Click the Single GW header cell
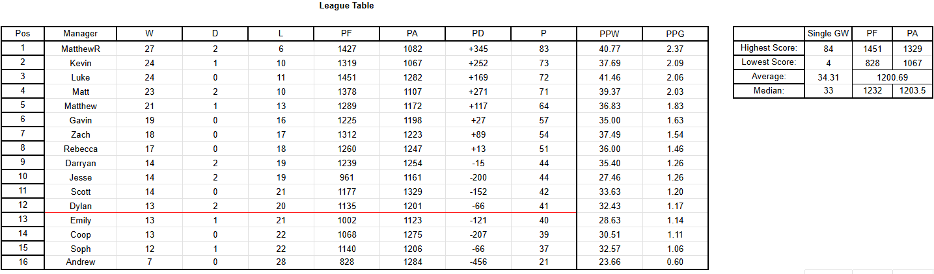The image size is (934, 274). tap(828, 34)
